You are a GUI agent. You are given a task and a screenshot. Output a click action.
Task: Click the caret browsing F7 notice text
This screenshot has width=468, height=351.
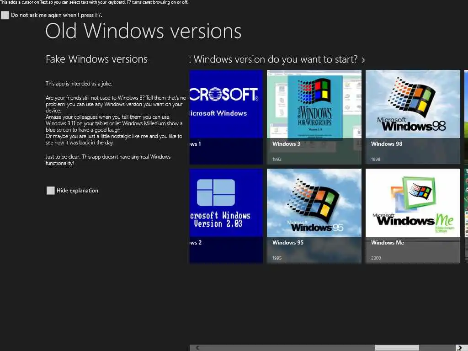(x=94, y=2)
